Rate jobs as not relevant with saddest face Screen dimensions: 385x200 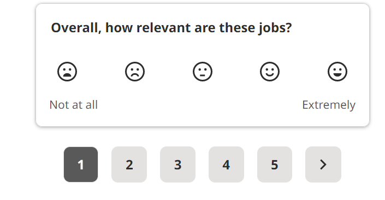pos(67,72)
